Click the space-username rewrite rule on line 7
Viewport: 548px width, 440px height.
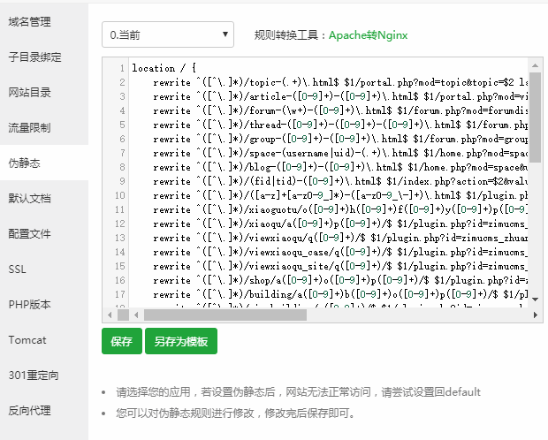point(340,153)
